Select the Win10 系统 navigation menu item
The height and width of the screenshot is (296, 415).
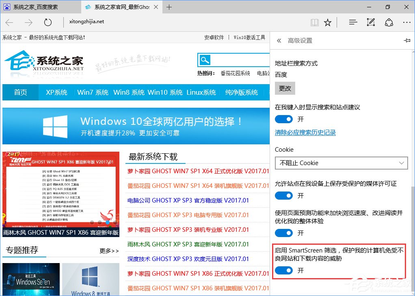[165, 92]
